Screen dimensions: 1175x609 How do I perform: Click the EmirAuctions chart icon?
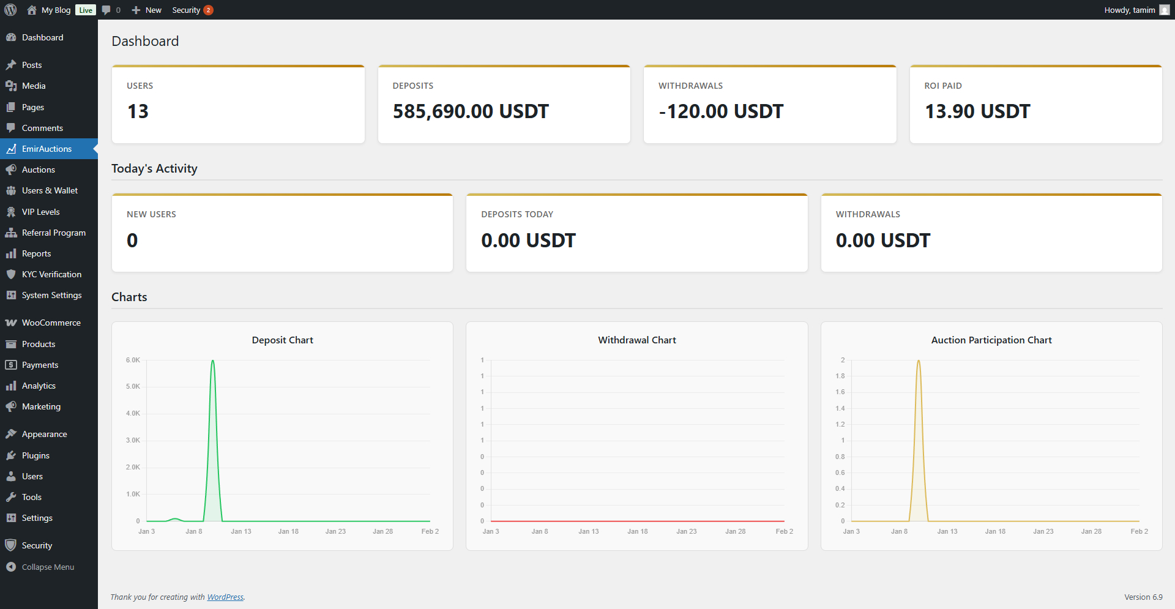click(11, 149)
